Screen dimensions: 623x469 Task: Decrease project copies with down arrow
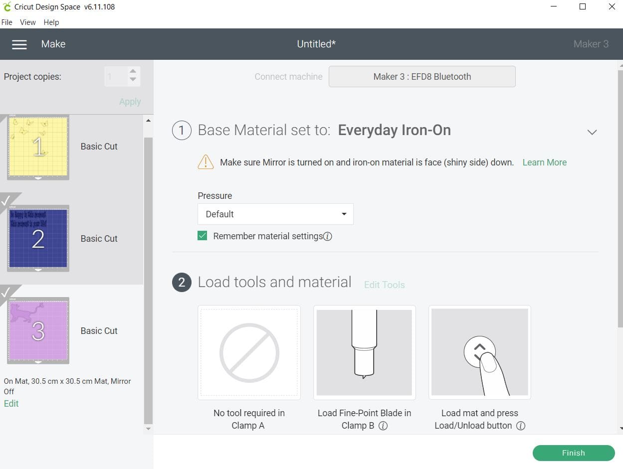pyautogui.click(x=133, y=80)
